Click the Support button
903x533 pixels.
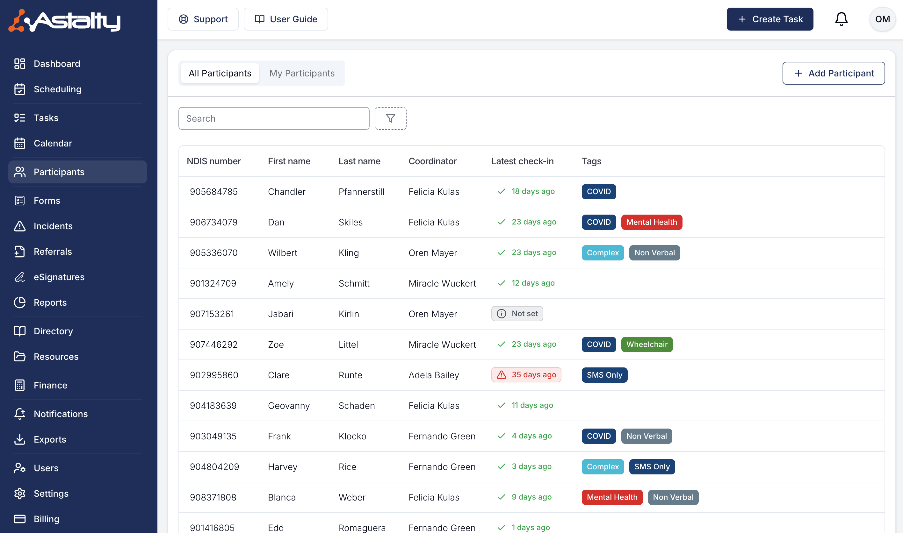pyautogui.click(x=203, y=19)
